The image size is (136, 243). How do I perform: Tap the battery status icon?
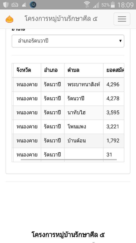(113, 5)
